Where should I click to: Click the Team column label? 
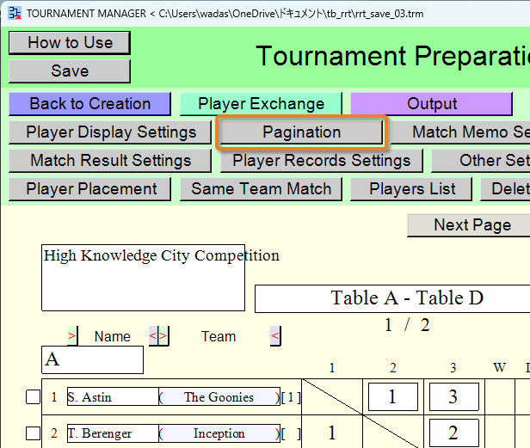[219, 336]
